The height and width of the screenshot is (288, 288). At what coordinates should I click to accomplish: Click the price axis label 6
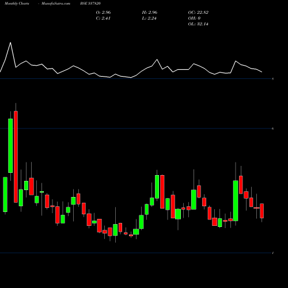click(273, 128)
